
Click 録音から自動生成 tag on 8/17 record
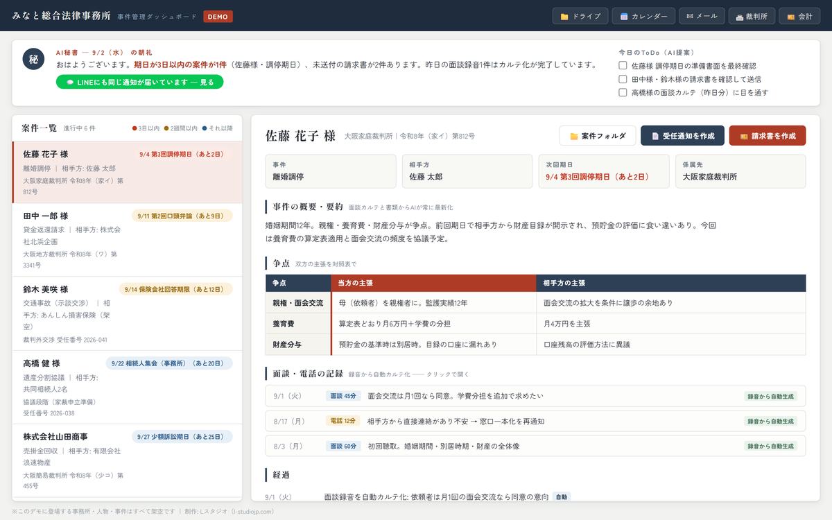[x=770, y=422]
